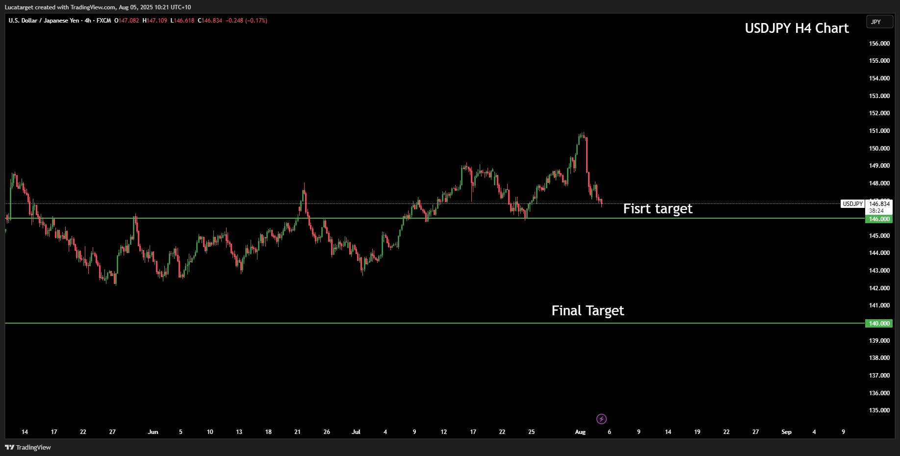Click the U.S. Dollar / Japanese Yen symbol title
The width and height of the screenshot is (900, 456).
pos(44,21)
